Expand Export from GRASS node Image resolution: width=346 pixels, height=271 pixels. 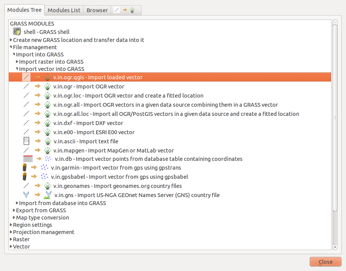14,210
